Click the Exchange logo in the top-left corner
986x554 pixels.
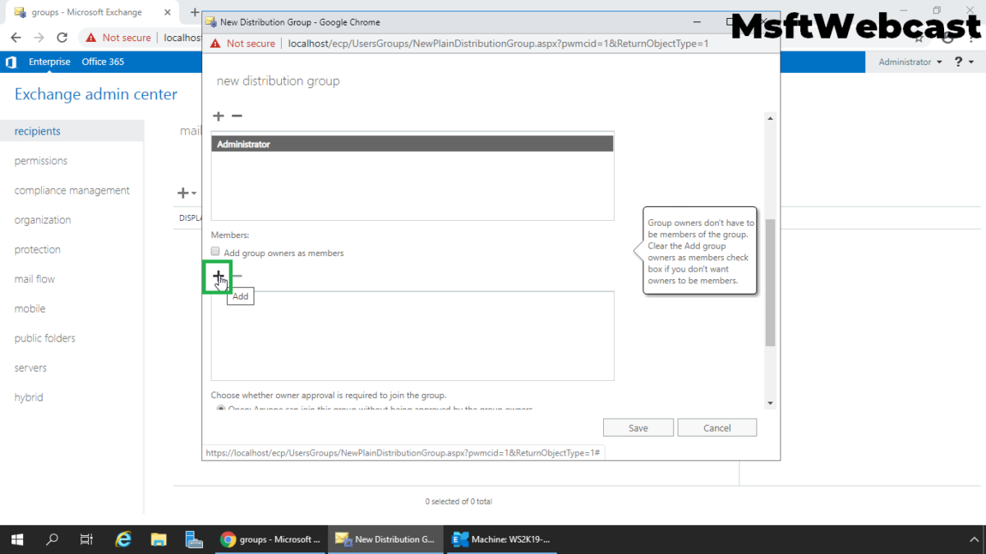coord(11,62)
